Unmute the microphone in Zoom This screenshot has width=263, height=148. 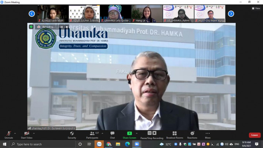tap(9, 135)
